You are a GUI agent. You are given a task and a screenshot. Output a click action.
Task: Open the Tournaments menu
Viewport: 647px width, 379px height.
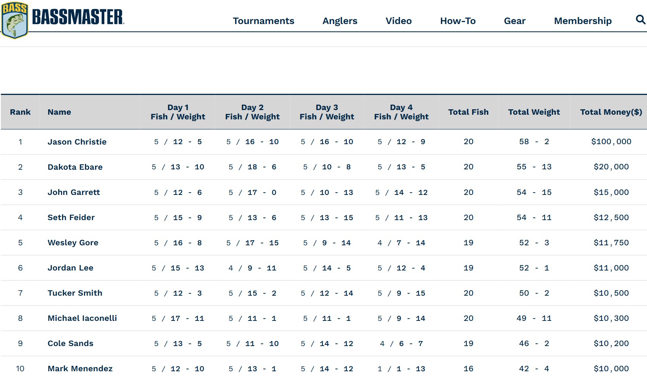(263, 21)
